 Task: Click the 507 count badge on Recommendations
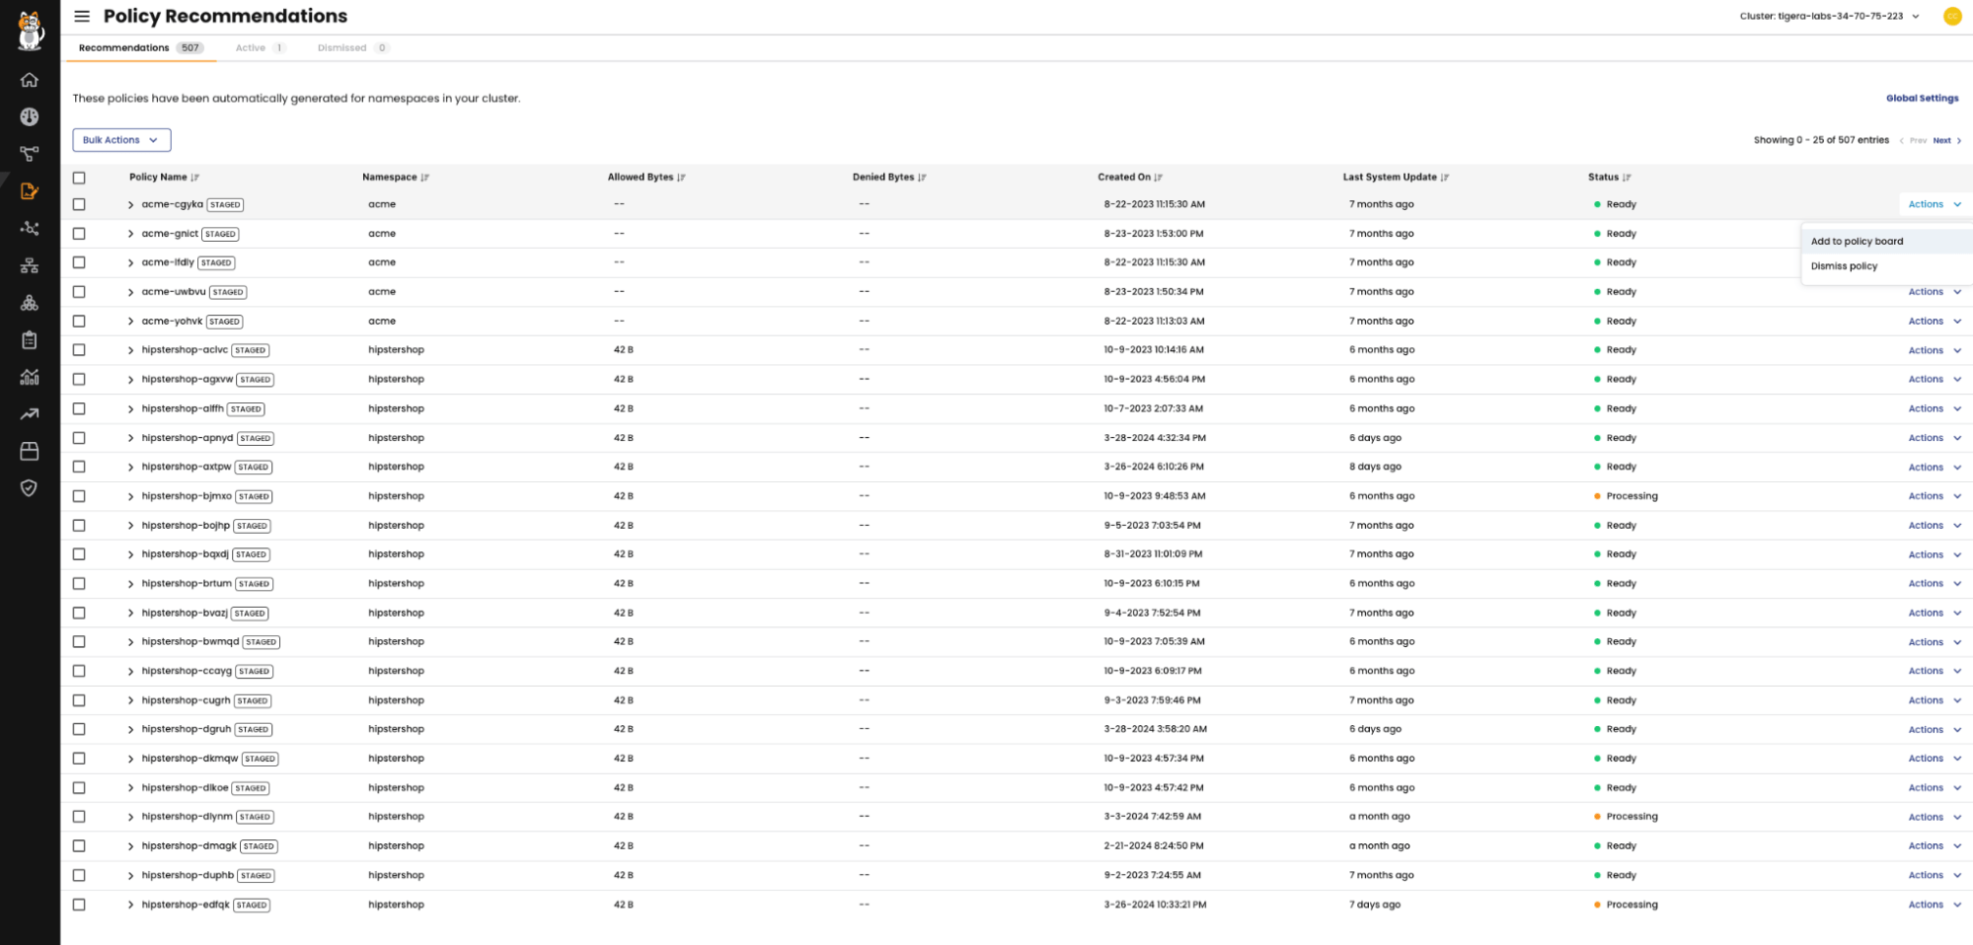(190, 47)
